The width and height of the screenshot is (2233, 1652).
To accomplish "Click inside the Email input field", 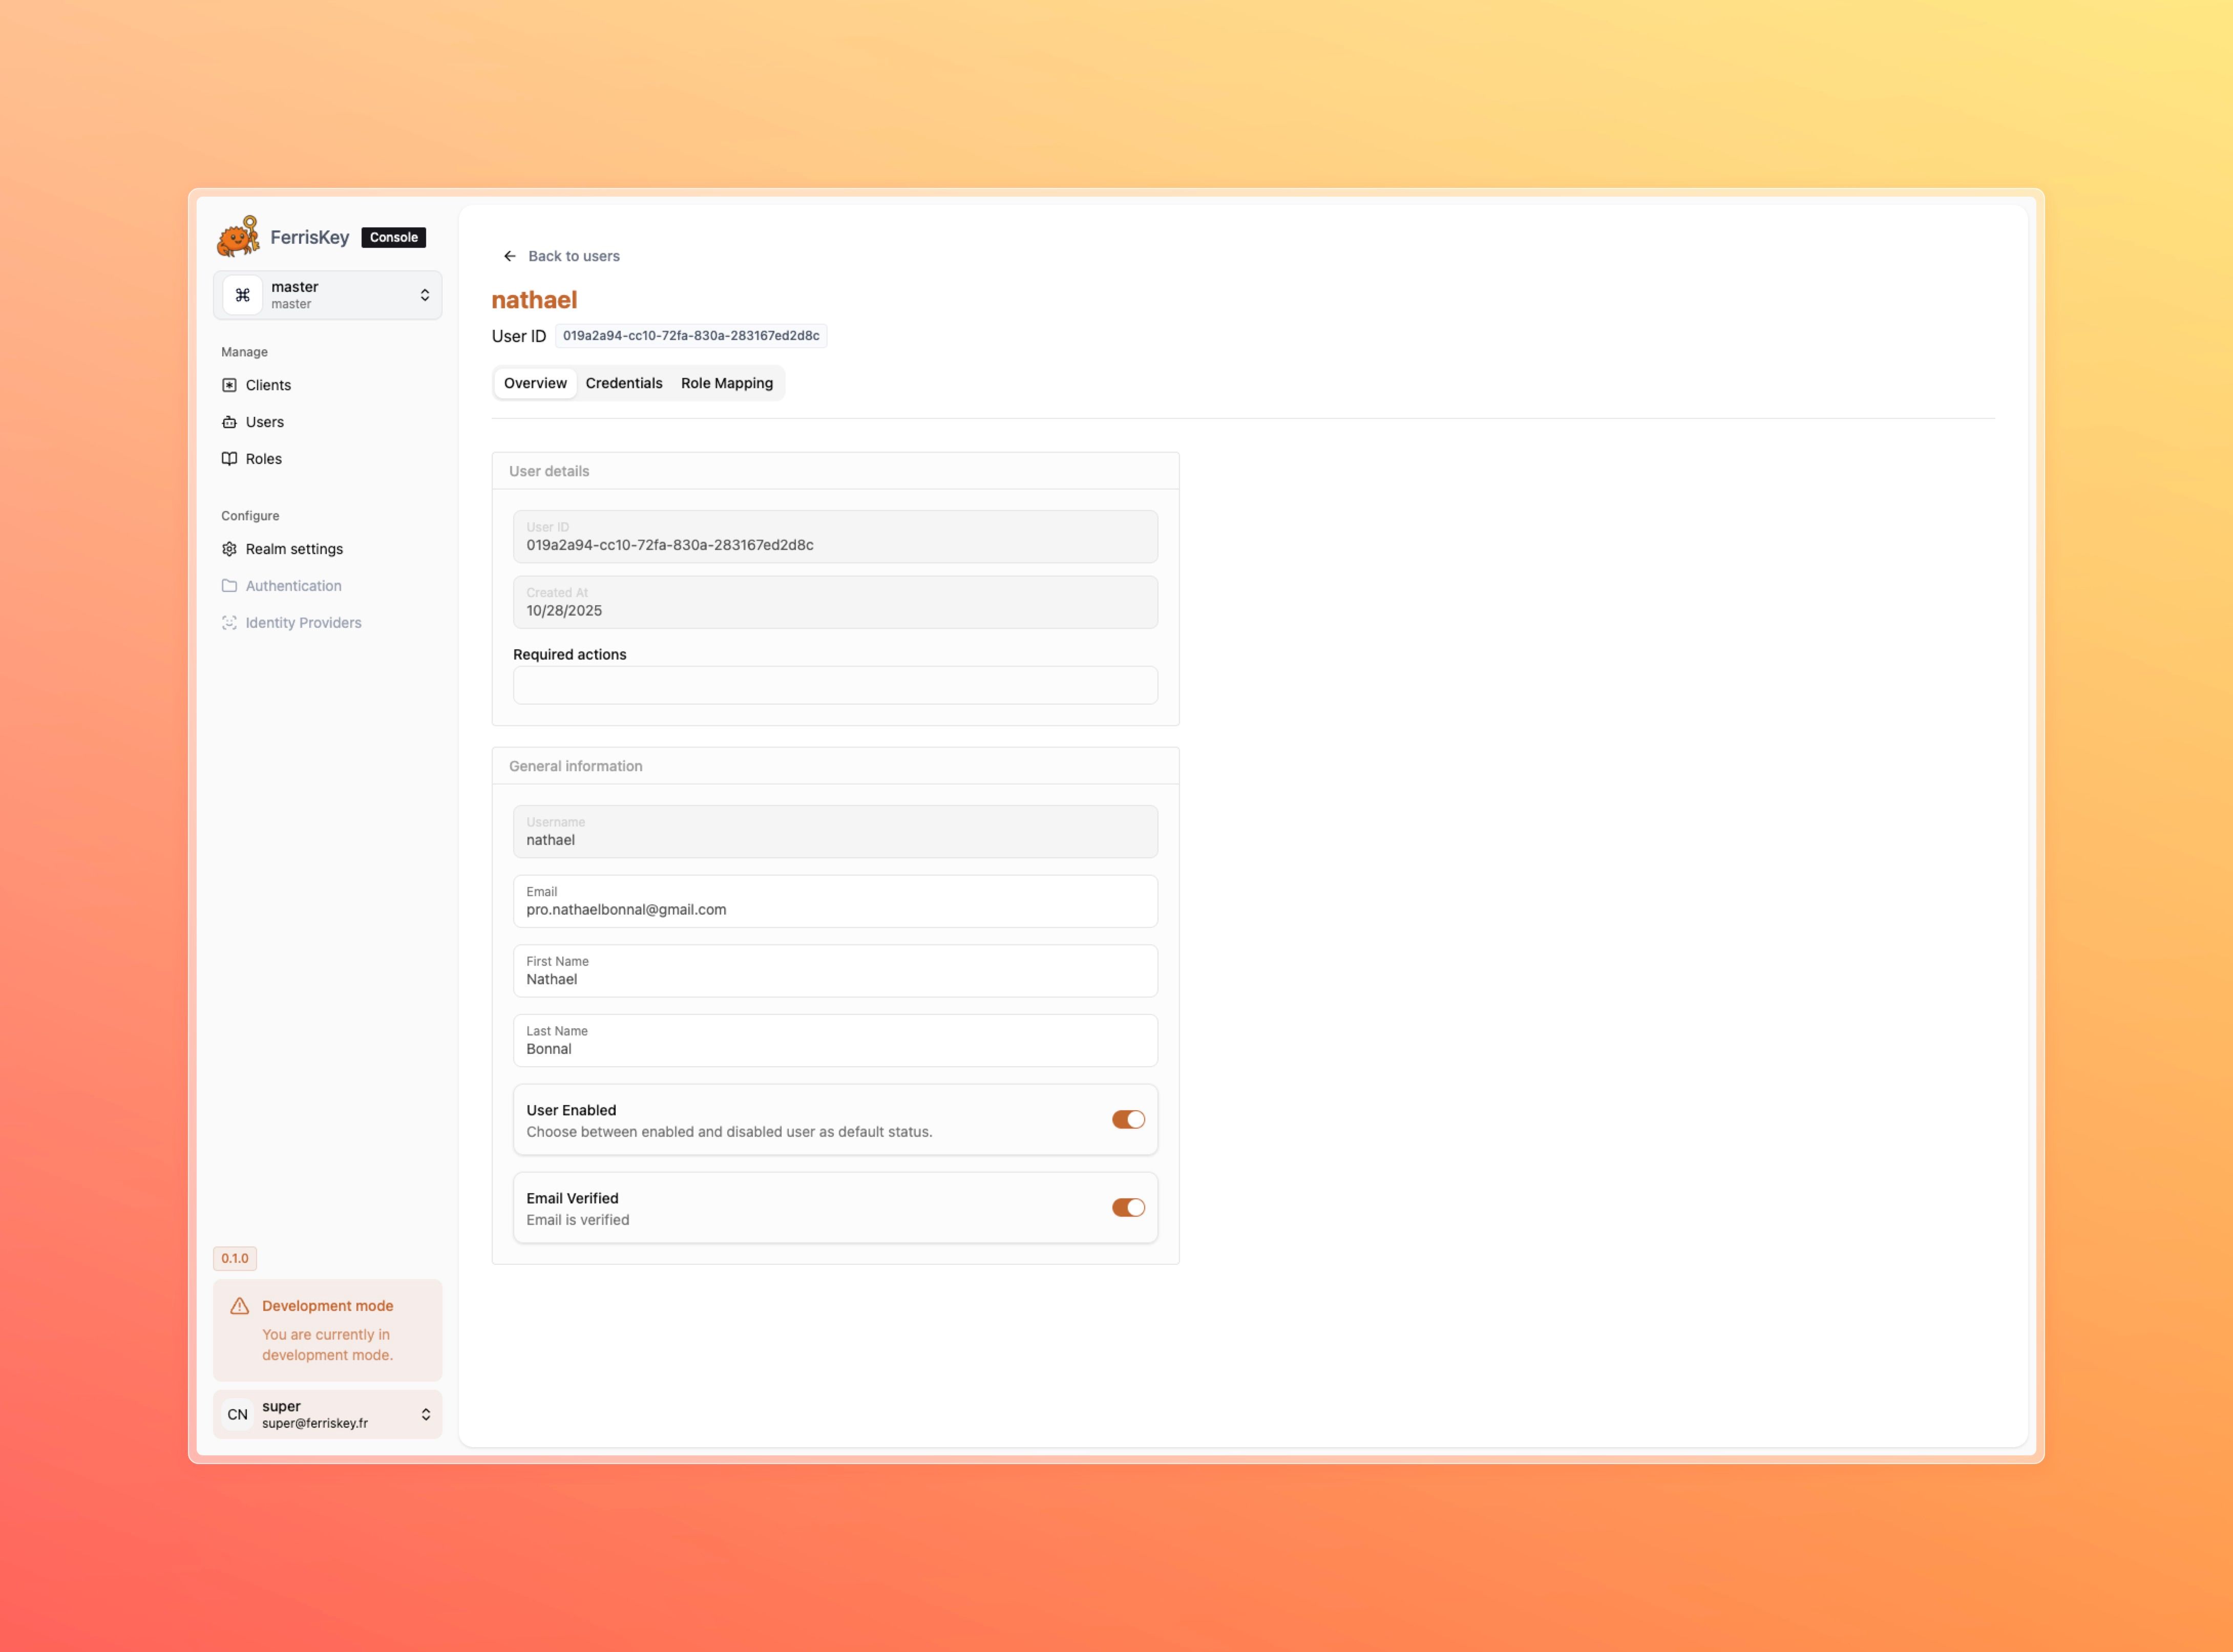I will (x=835, y=901).
